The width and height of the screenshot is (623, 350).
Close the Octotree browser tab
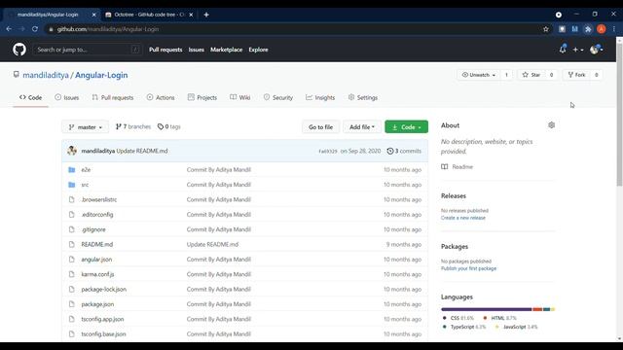pos(191,15)
